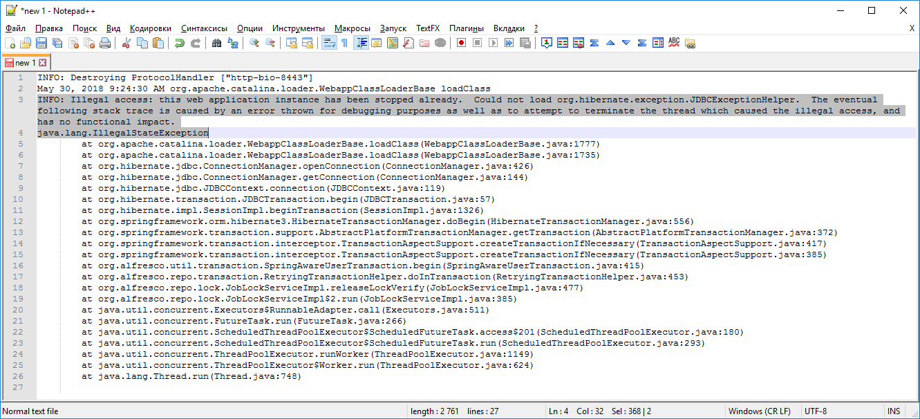Start macro recording with red dot icon
920x419 pixels.
(x=461, y=43)
